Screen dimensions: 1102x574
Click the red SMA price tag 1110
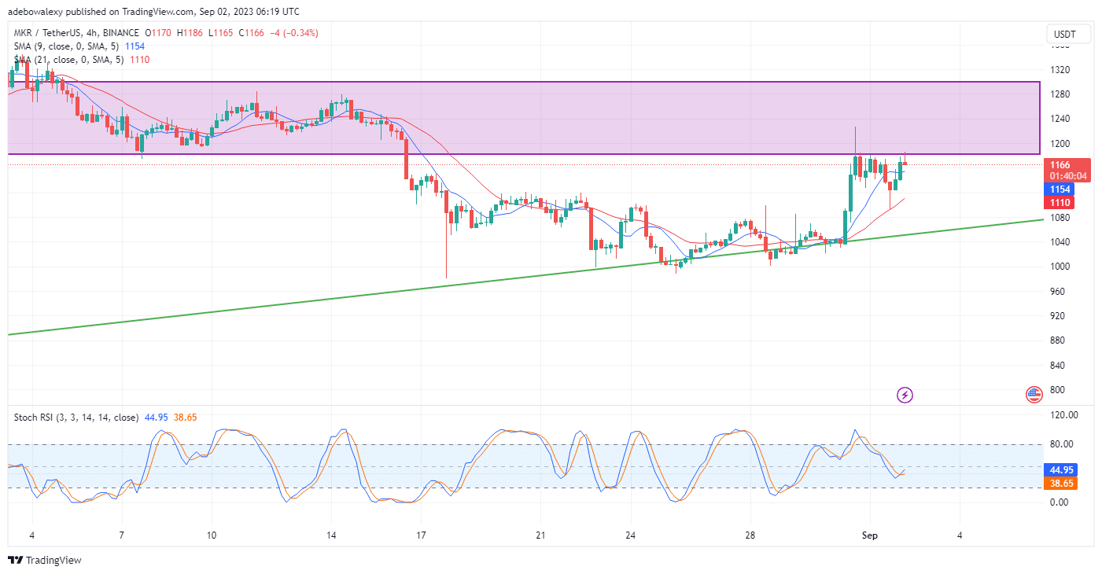click(x=1060, y=203)
